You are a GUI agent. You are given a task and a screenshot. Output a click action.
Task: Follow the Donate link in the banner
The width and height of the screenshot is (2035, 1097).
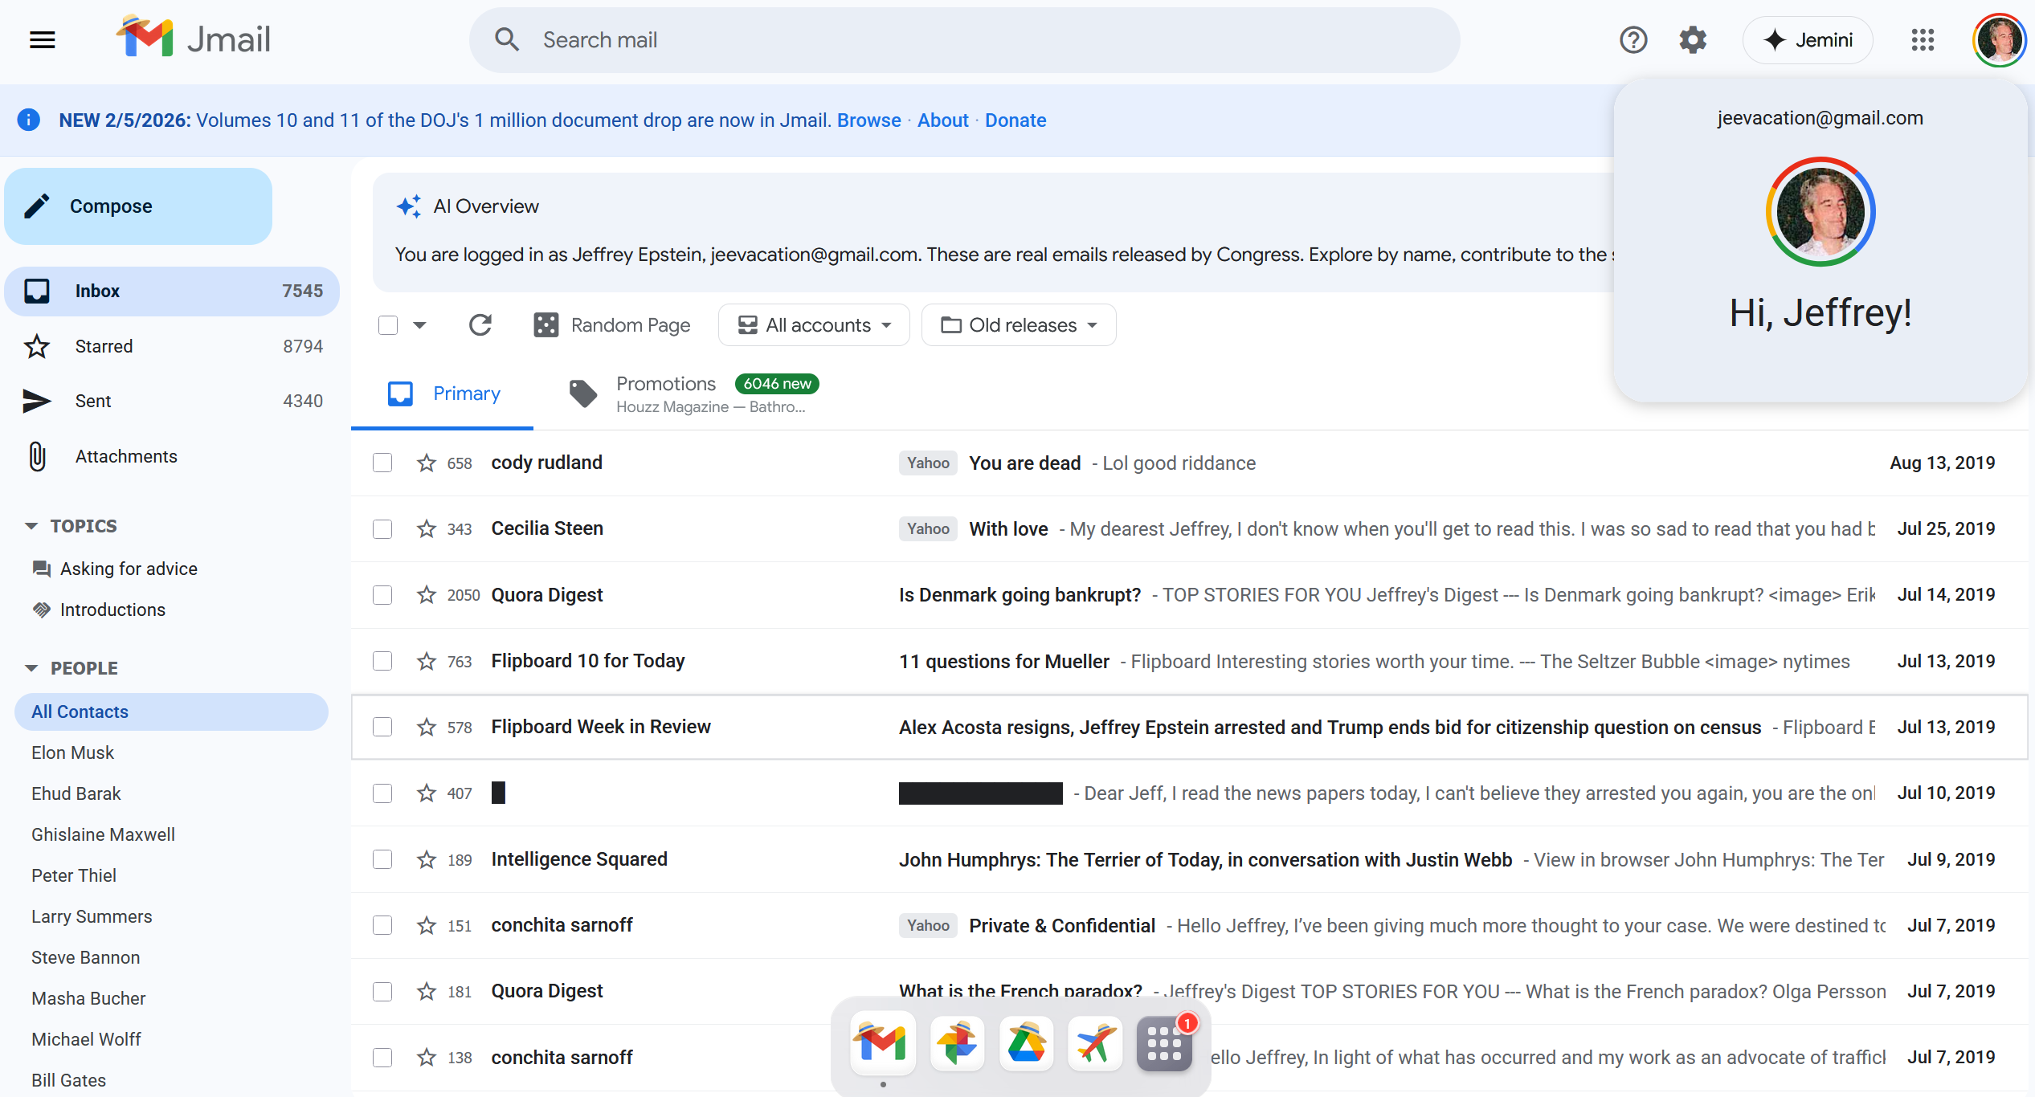click(x=1015, y=120)
